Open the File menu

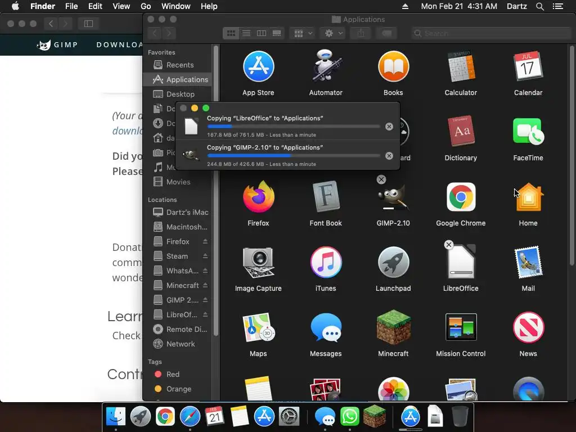[71, 6]
